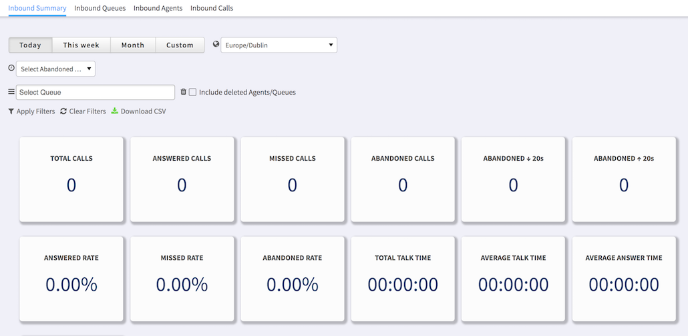Download CSV link text
This screenshot has width=688, height=336.
143,111
